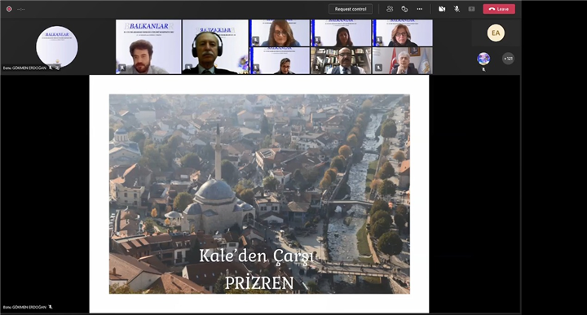Image resolution: width=587 pixels, height=315 pixels.
Task: Click the red recording indicator icon
Action: [9, 9]
